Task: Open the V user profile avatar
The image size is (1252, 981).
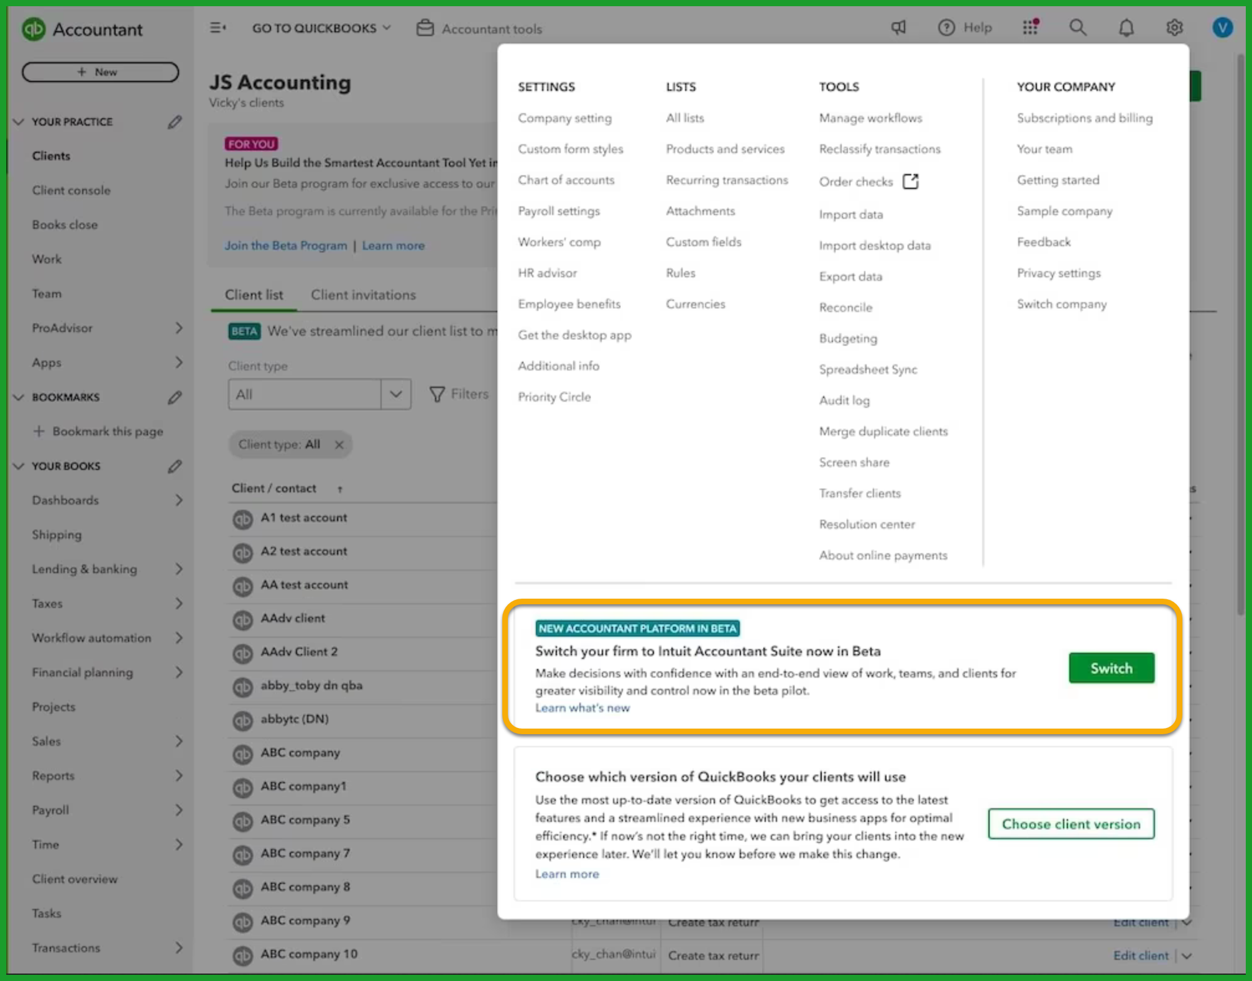Action: pyautogui.click(x=1222, y=27)
